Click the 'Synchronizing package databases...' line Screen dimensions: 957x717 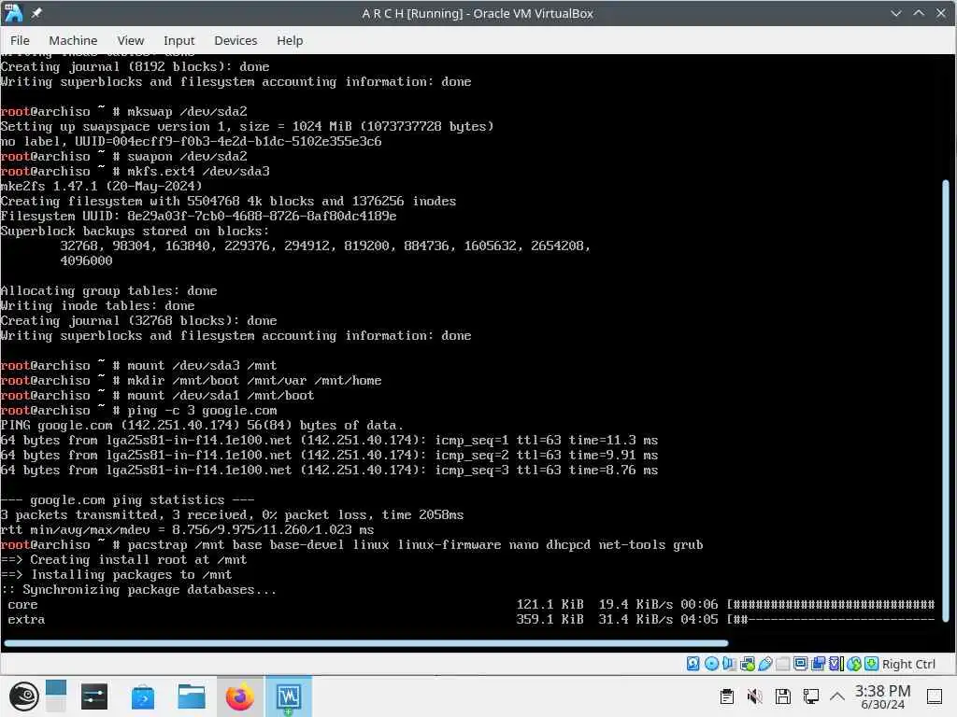(x=138, y=590)
